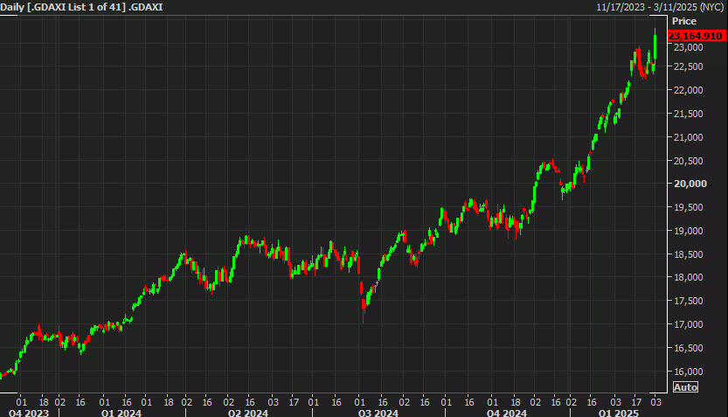Click the Q4 2024 quarter label
This screenshot has width=728, height=417.
[507, 413]
